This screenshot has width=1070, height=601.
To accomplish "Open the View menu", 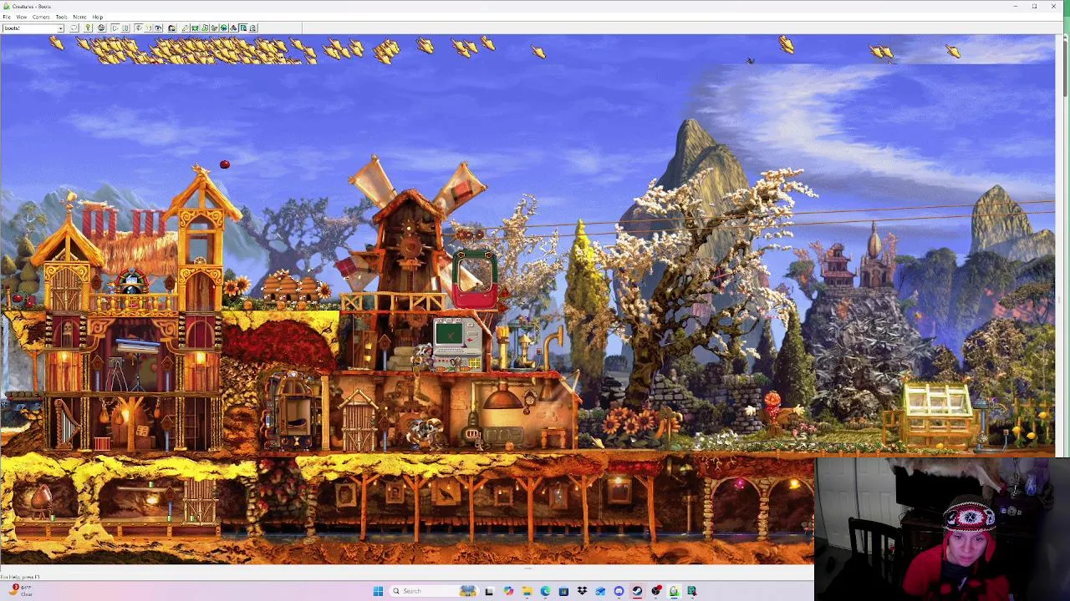I will (x=22, y=17).
